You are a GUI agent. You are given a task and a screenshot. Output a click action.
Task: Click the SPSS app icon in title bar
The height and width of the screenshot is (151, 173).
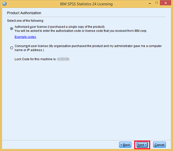click(4, 4)
